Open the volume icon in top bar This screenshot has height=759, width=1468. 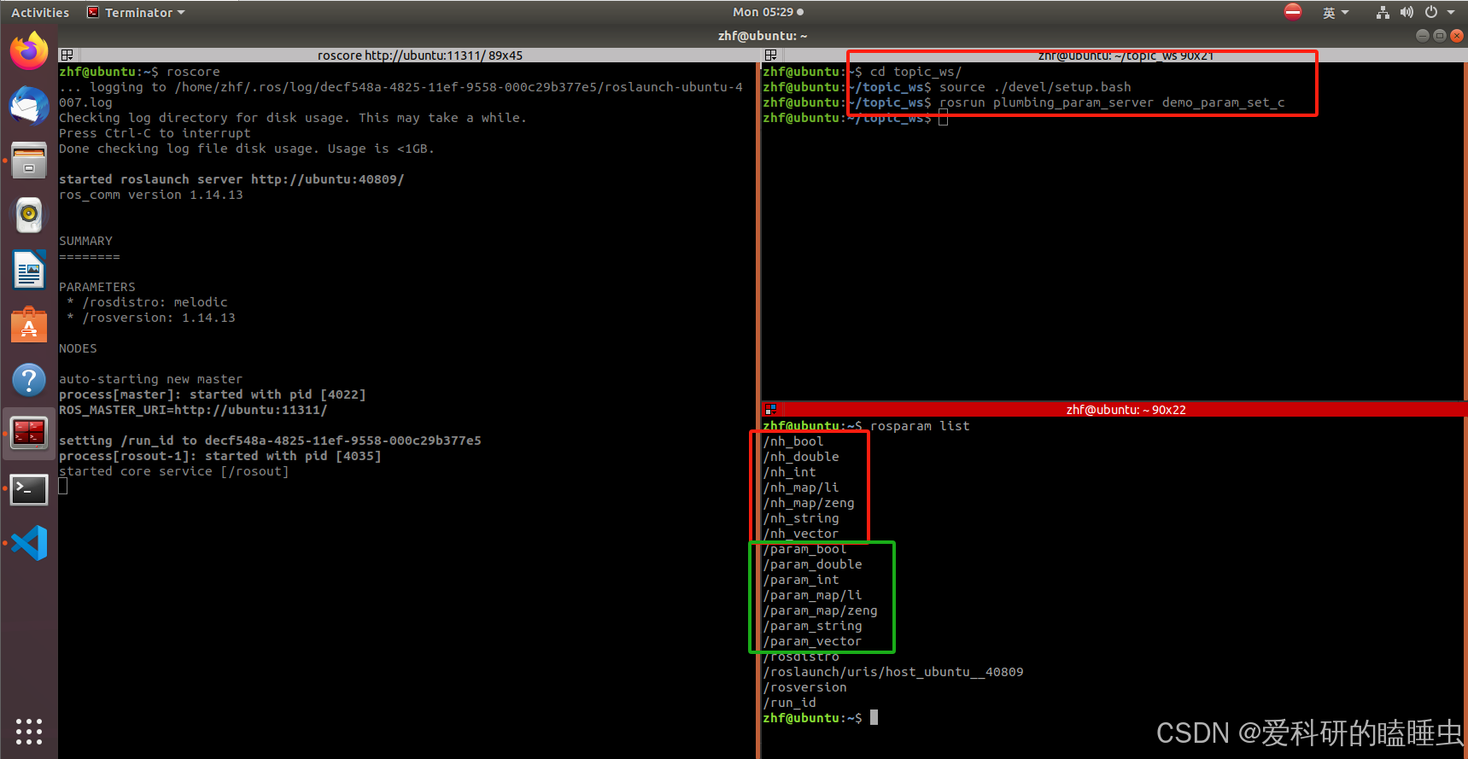click(x=1407, y=12)
